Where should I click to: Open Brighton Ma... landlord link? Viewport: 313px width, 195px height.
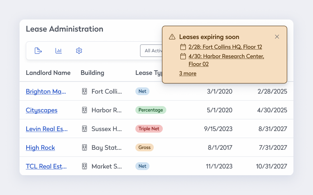(46, 91)
